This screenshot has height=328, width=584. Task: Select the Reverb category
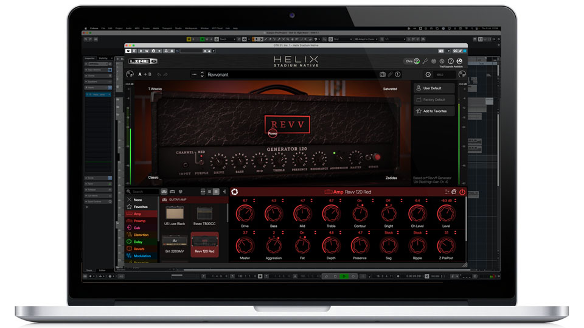[x=142, y=249]
